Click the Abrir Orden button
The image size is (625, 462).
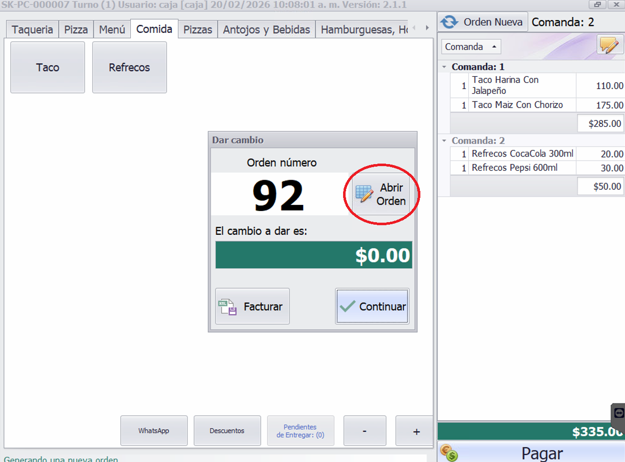(x=381, y=194)
